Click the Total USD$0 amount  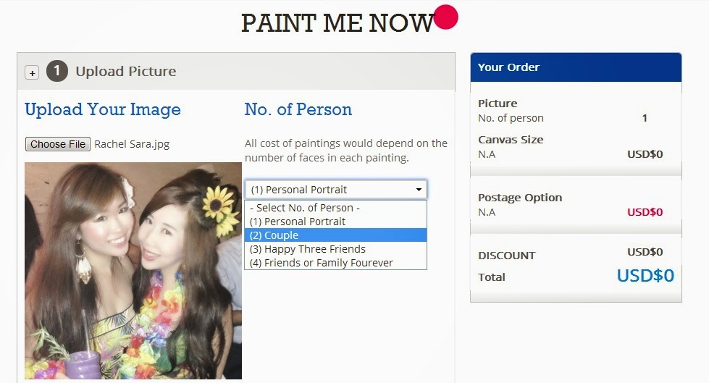tap(645, 275)
